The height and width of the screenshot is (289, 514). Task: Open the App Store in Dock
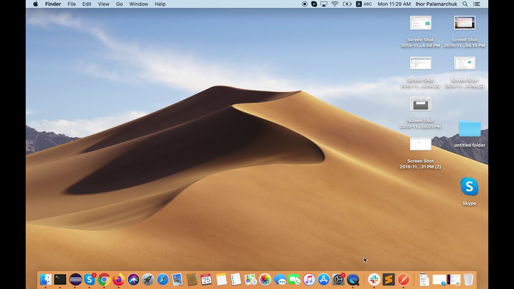pos(324,279)
